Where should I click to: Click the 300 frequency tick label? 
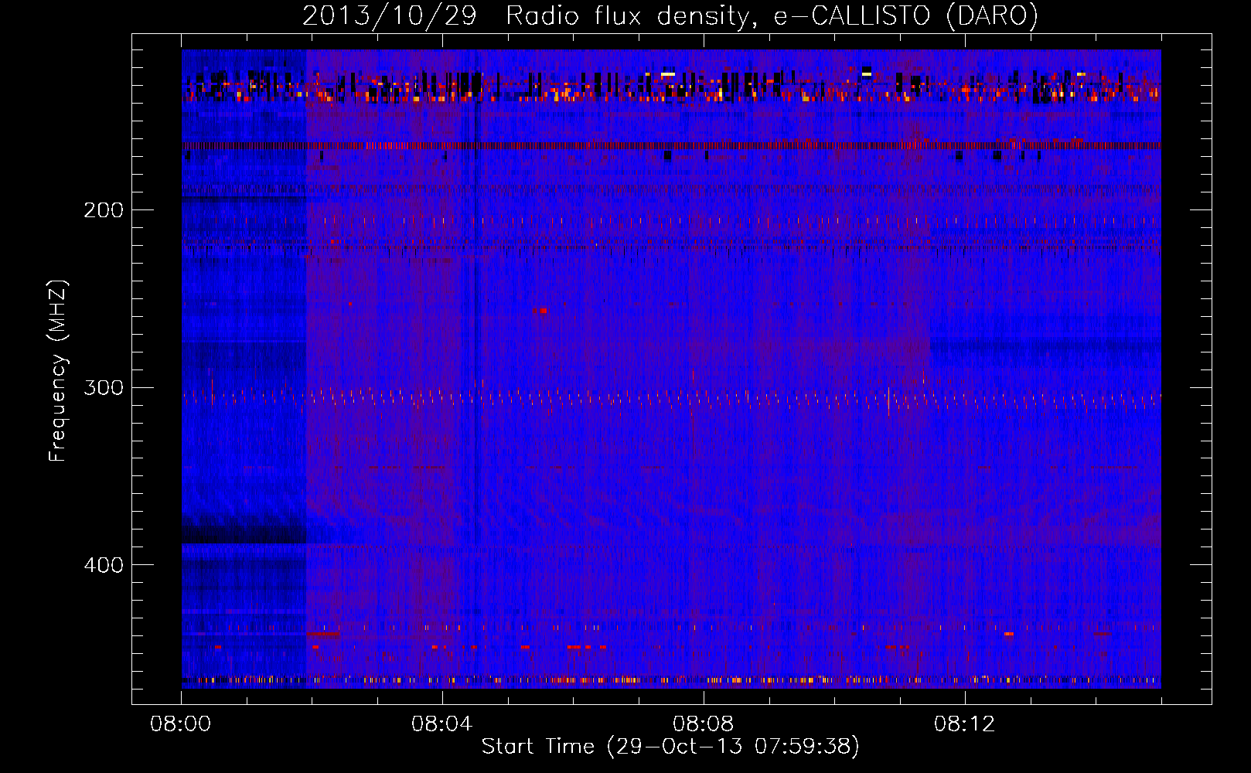pos(104,387)
